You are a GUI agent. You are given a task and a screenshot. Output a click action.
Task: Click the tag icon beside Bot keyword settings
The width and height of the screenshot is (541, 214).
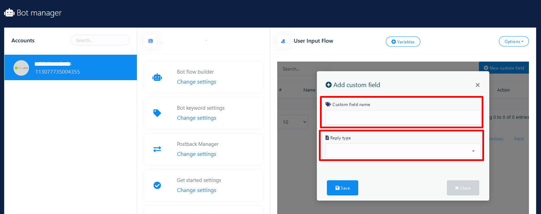point(157,113)
